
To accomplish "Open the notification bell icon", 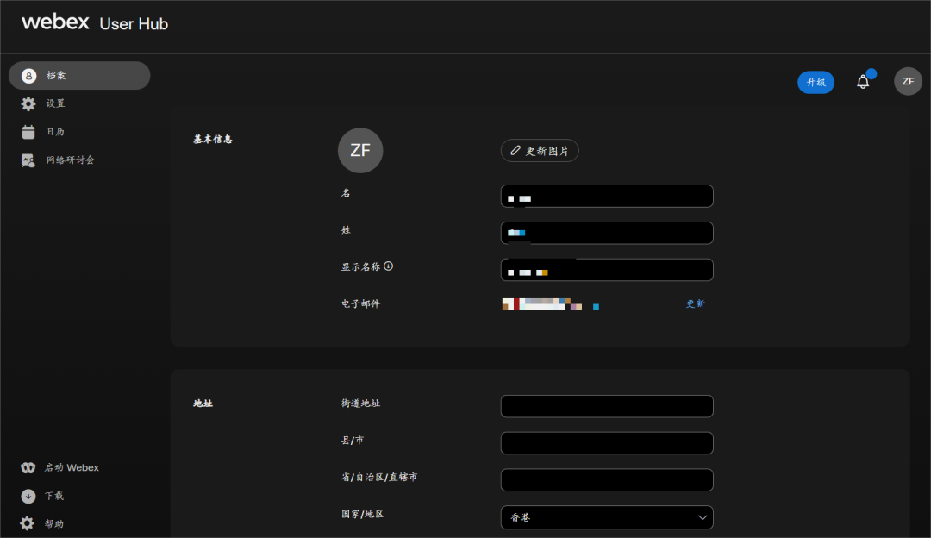I will (x=862, y=81).
